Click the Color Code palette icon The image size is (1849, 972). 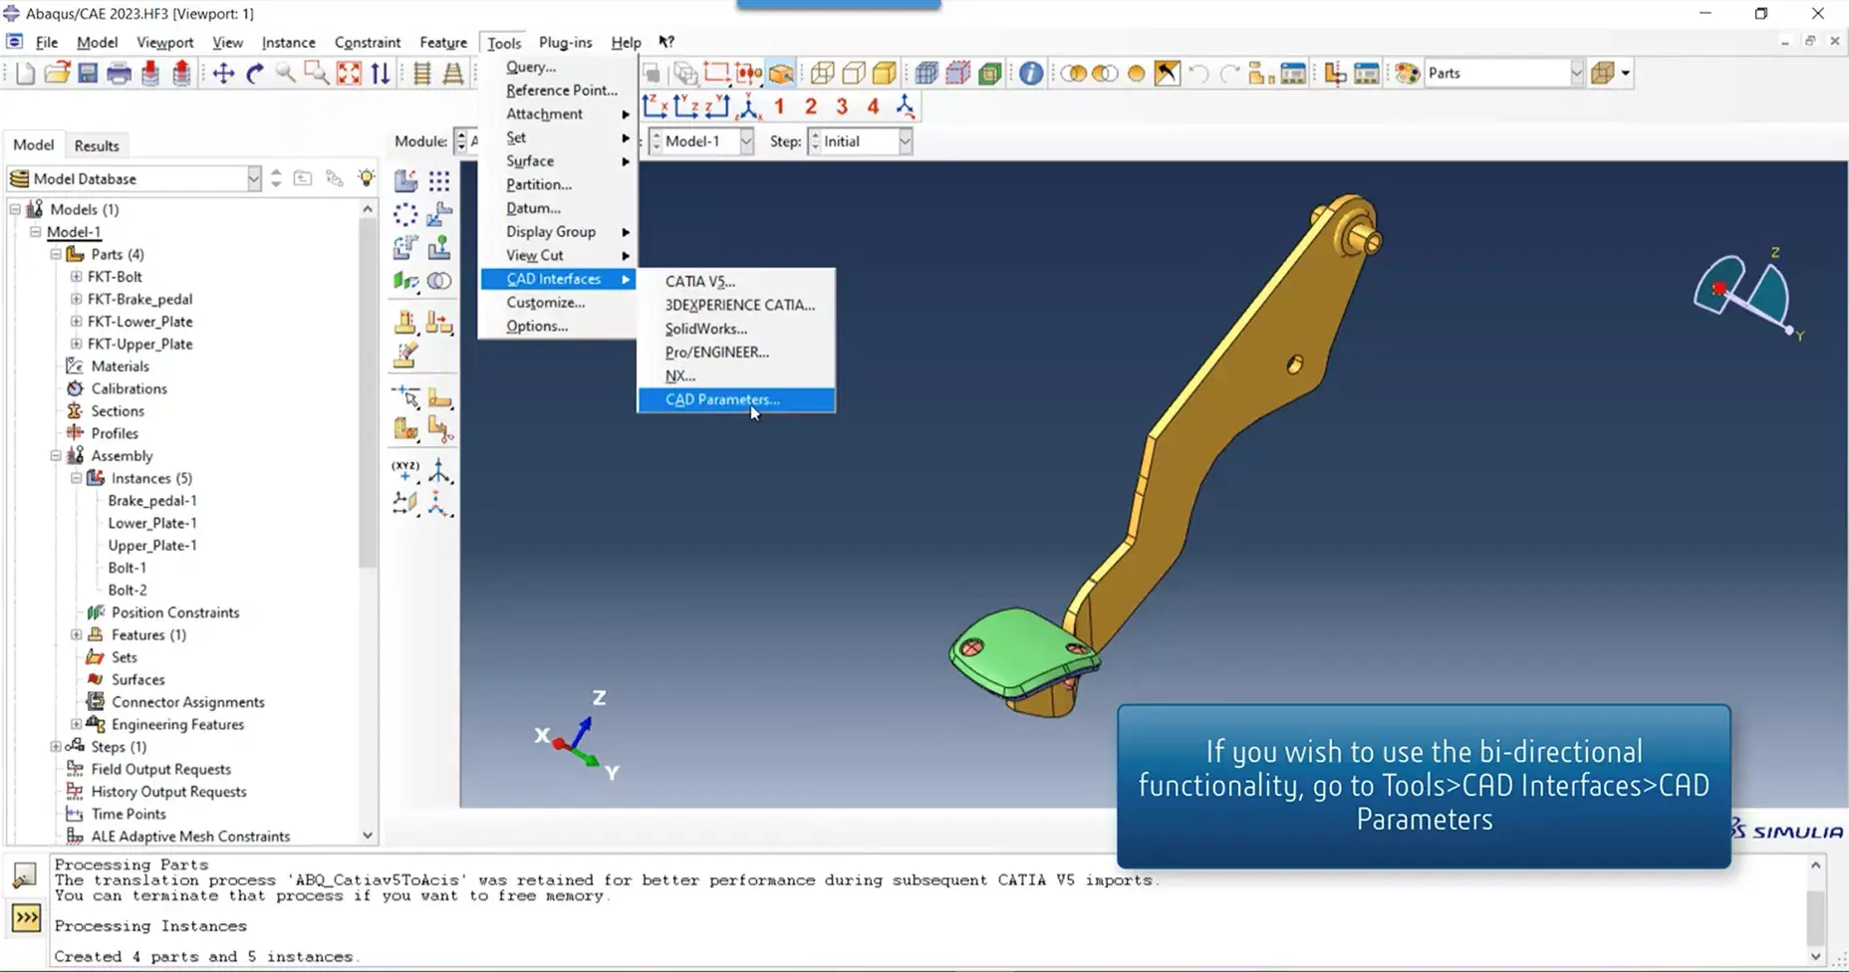tap(1407, 74)
